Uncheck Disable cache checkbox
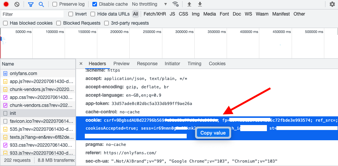 (94, 4)
